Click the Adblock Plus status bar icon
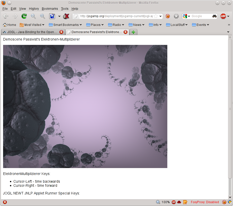Image resolution: width=233 pixels, height=206 pixels. click(x=173, y=202)
